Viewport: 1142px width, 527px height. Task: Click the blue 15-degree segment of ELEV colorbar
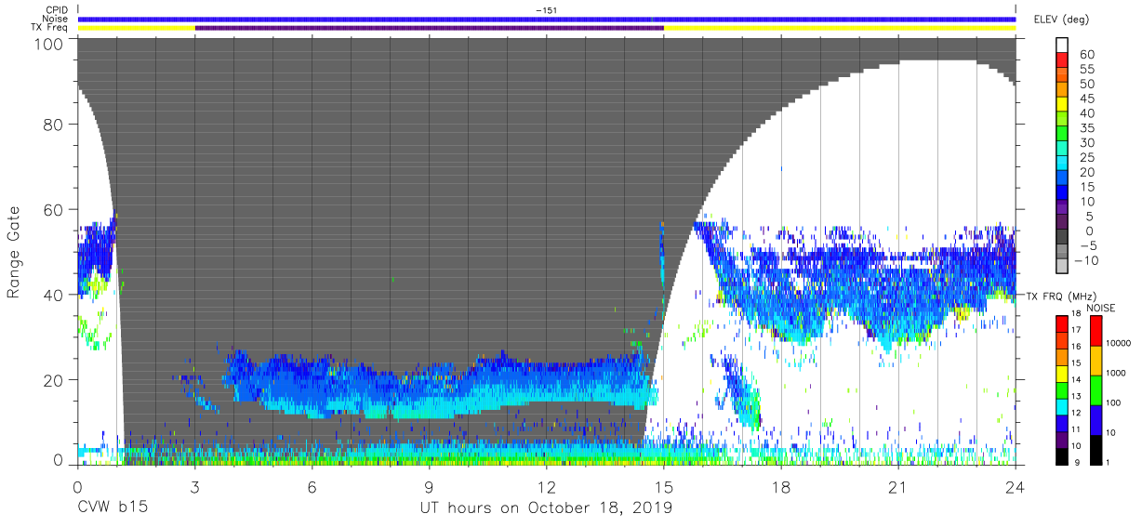1062,192
